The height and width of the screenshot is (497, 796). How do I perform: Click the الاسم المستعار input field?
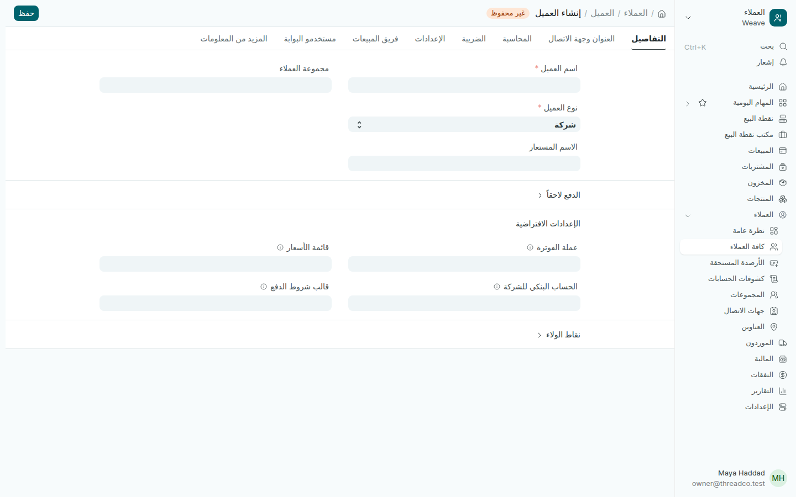point(464,163)
